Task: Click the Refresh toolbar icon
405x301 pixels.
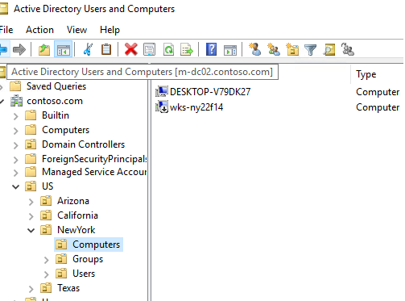Action: (168, 49)
